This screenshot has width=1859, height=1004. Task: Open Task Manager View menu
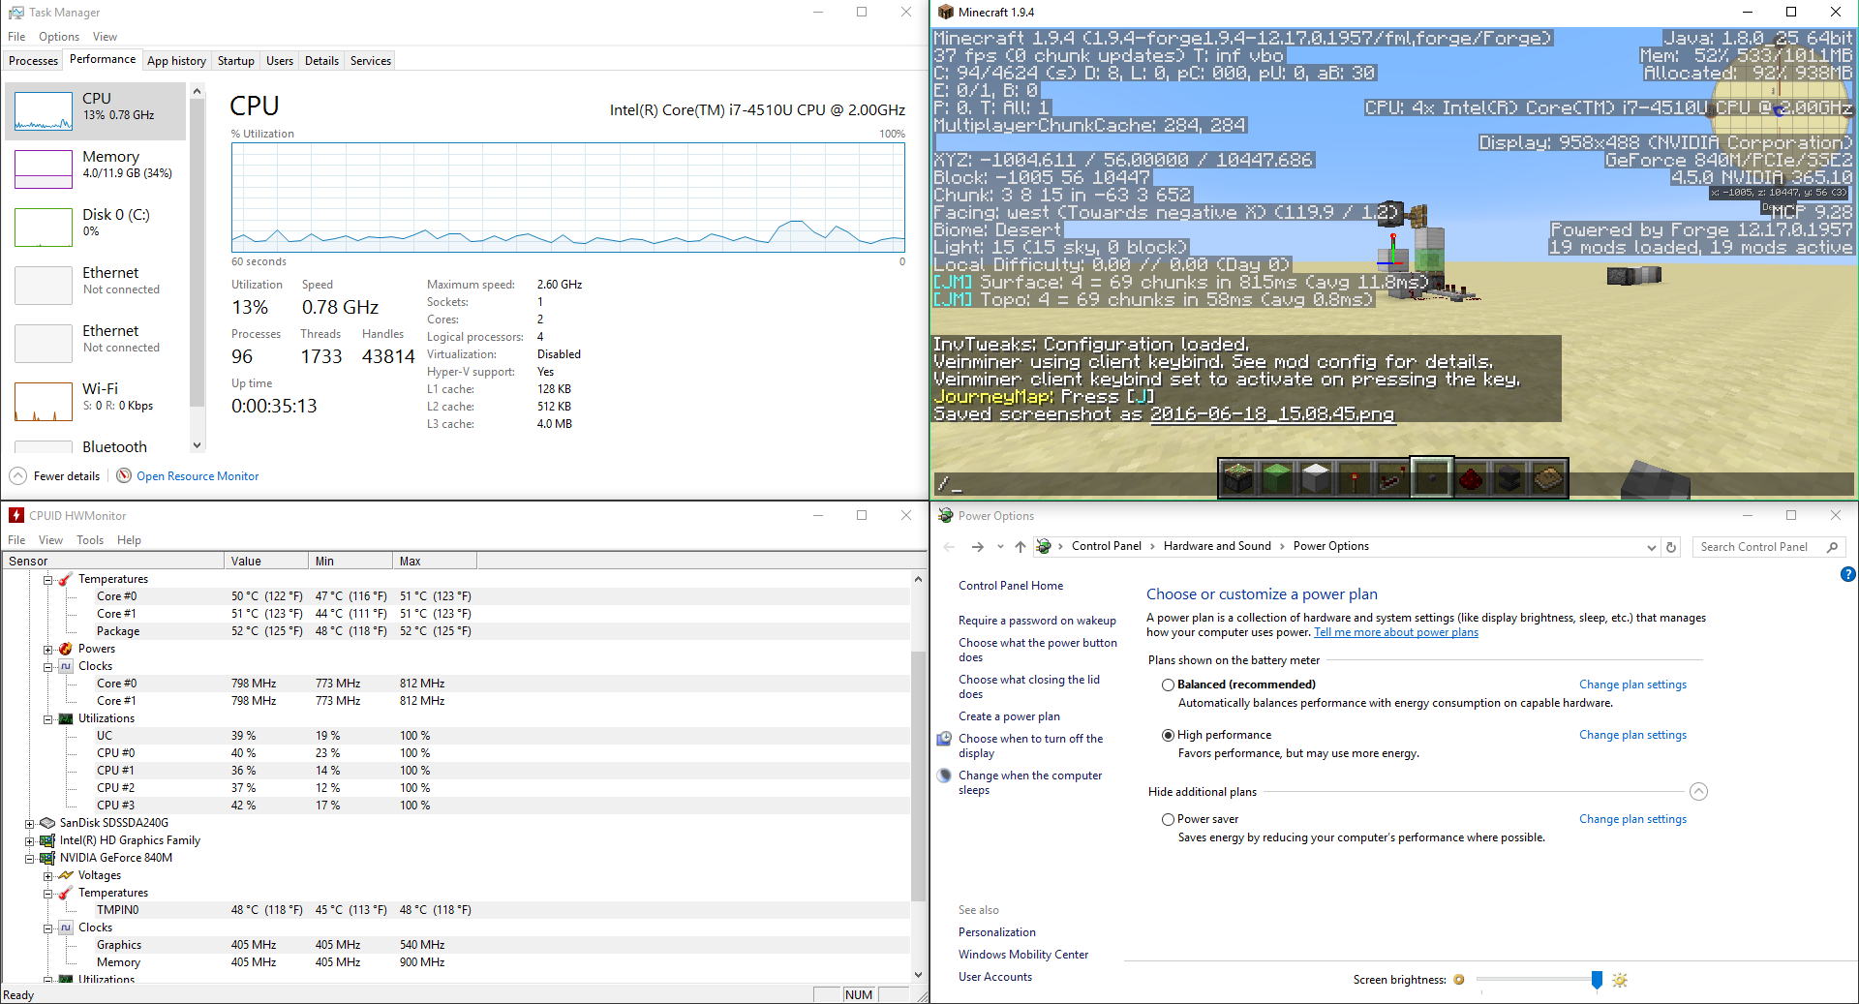coord(105,37)
